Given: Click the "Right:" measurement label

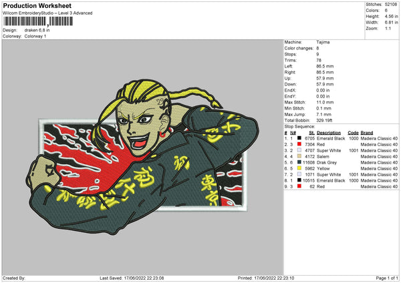Looking at the screenshot, I should 290,72.
